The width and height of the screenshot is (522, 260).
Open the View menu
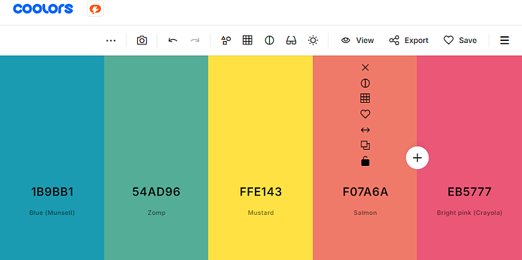pyautogui.click(x=358, y=40)
